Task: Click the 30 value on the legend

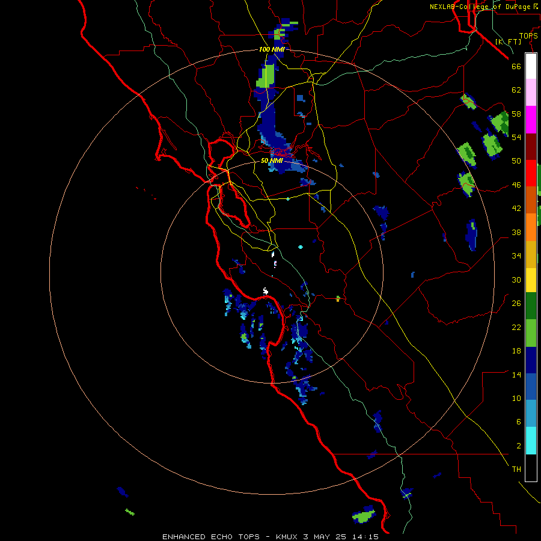Action: [x=516, y=280]
